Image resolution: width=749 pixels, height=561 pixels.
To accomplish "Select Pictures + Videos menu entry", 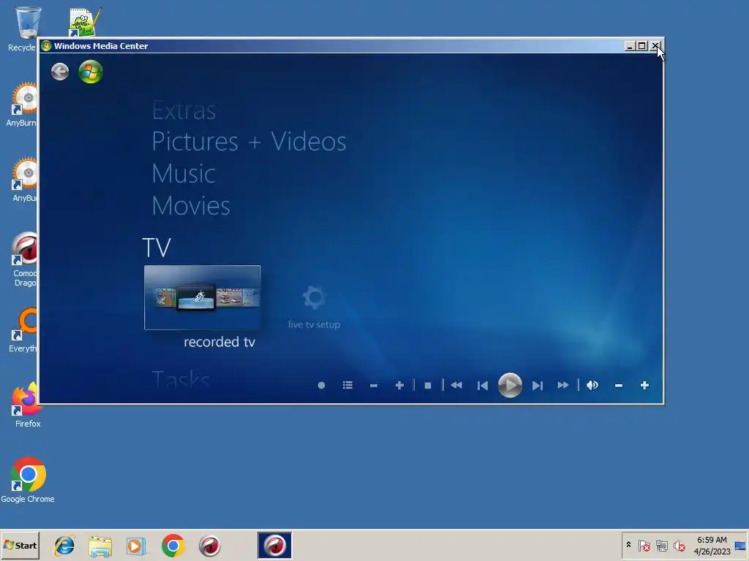I will click(x=249, y=142).
